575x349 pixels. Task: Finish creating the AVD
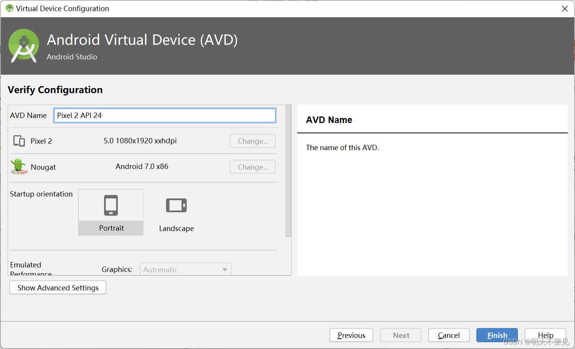(497, 335)
